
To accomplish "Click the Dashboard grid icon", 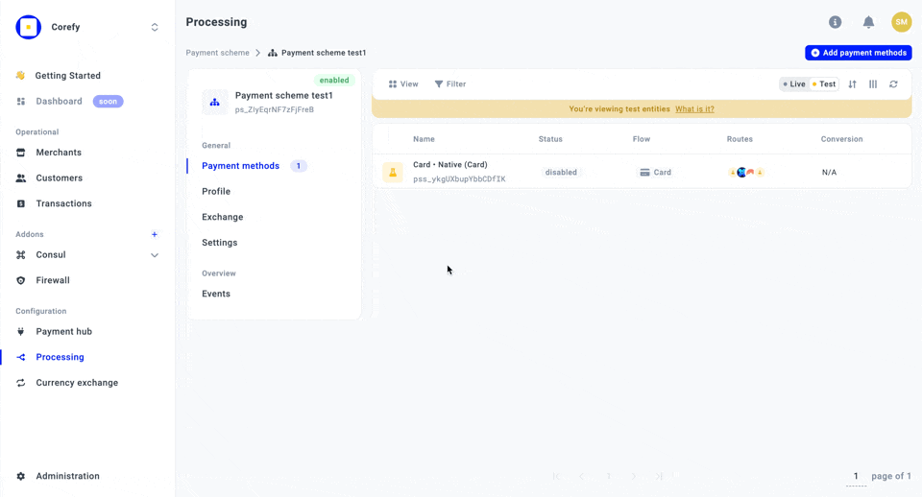I will tap(21, 101).
